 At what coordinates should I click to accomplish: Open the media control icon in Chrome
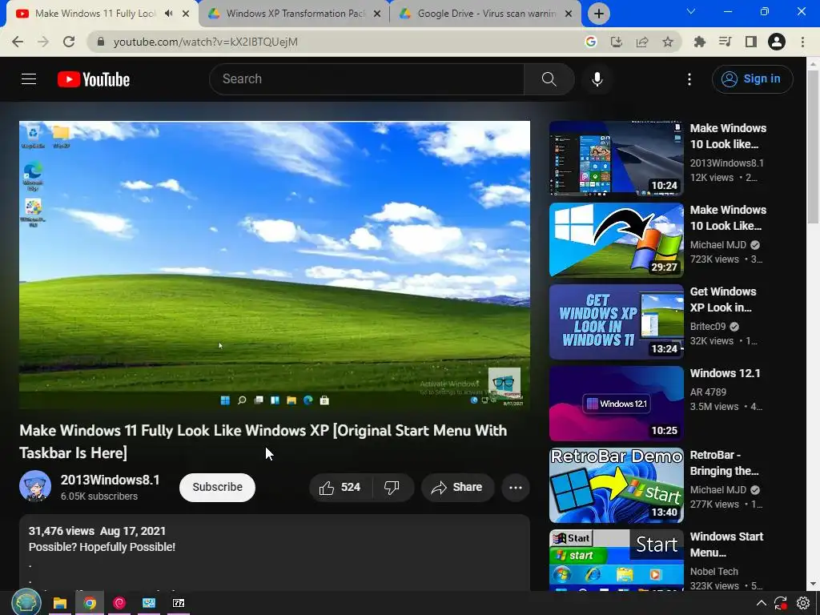tap(725, 42)
